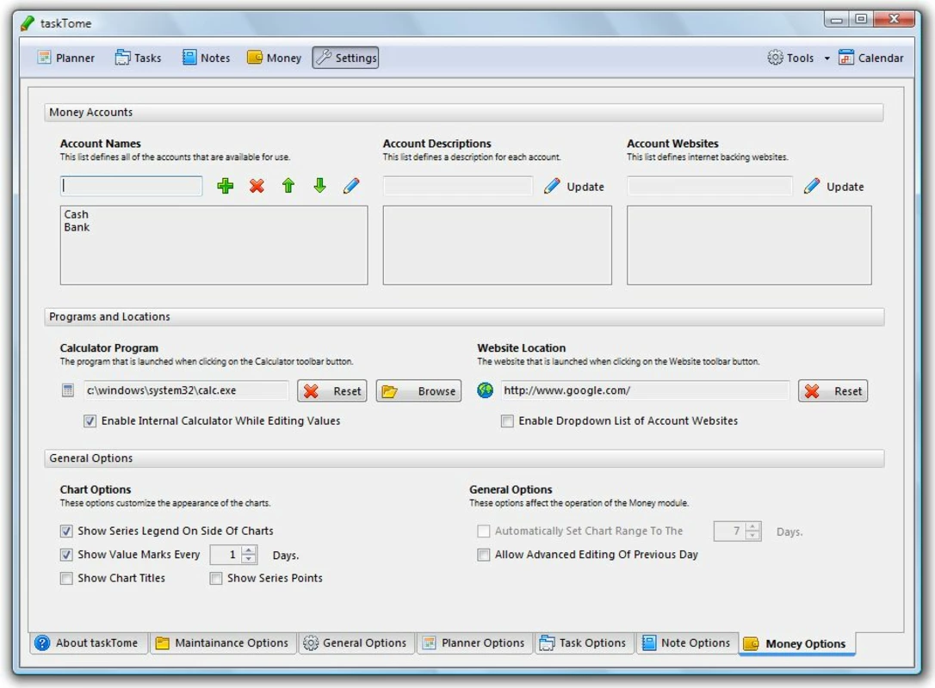Update the account website
The height and width of the screenshot is (688, 935).
click(833, 187)
